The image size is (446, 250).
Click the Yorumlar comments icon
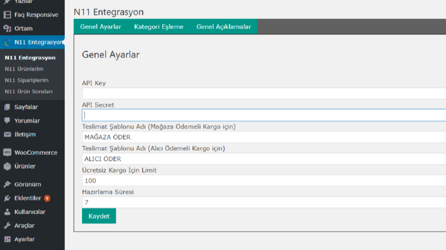[7, 121]
